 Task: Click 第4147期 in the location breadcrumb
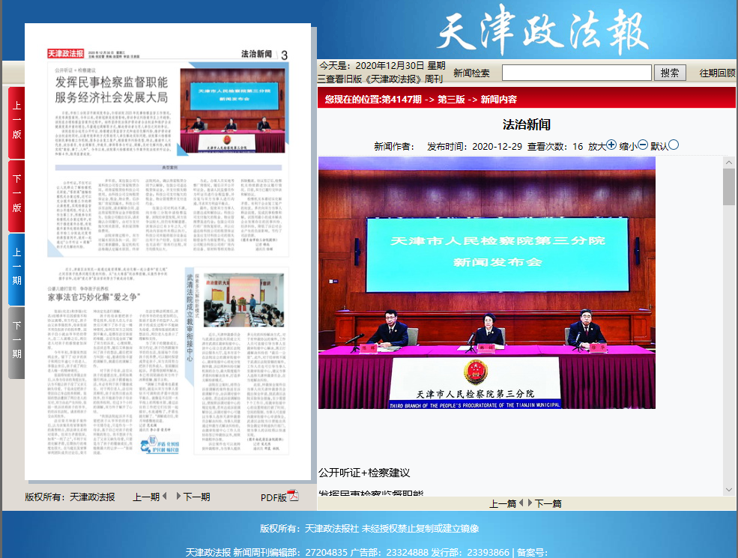coord(401,100)
